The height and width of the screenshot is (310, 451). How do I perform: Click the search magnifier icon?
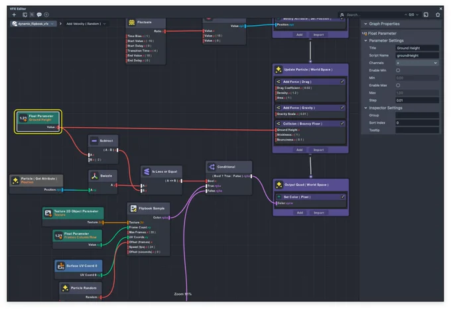tap(342, 15)
